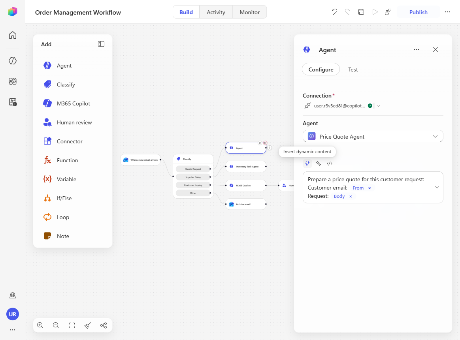Open Flows icon in left sidebar
This screenshot has width=460, height=340.
(13, 81)
